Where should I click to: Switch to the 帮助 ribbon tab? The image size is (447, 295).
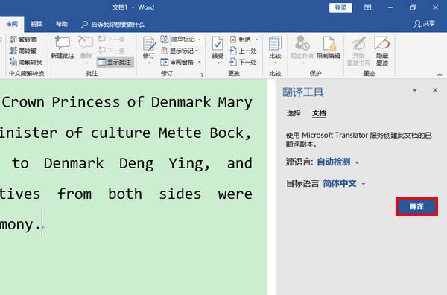[62, 24]
